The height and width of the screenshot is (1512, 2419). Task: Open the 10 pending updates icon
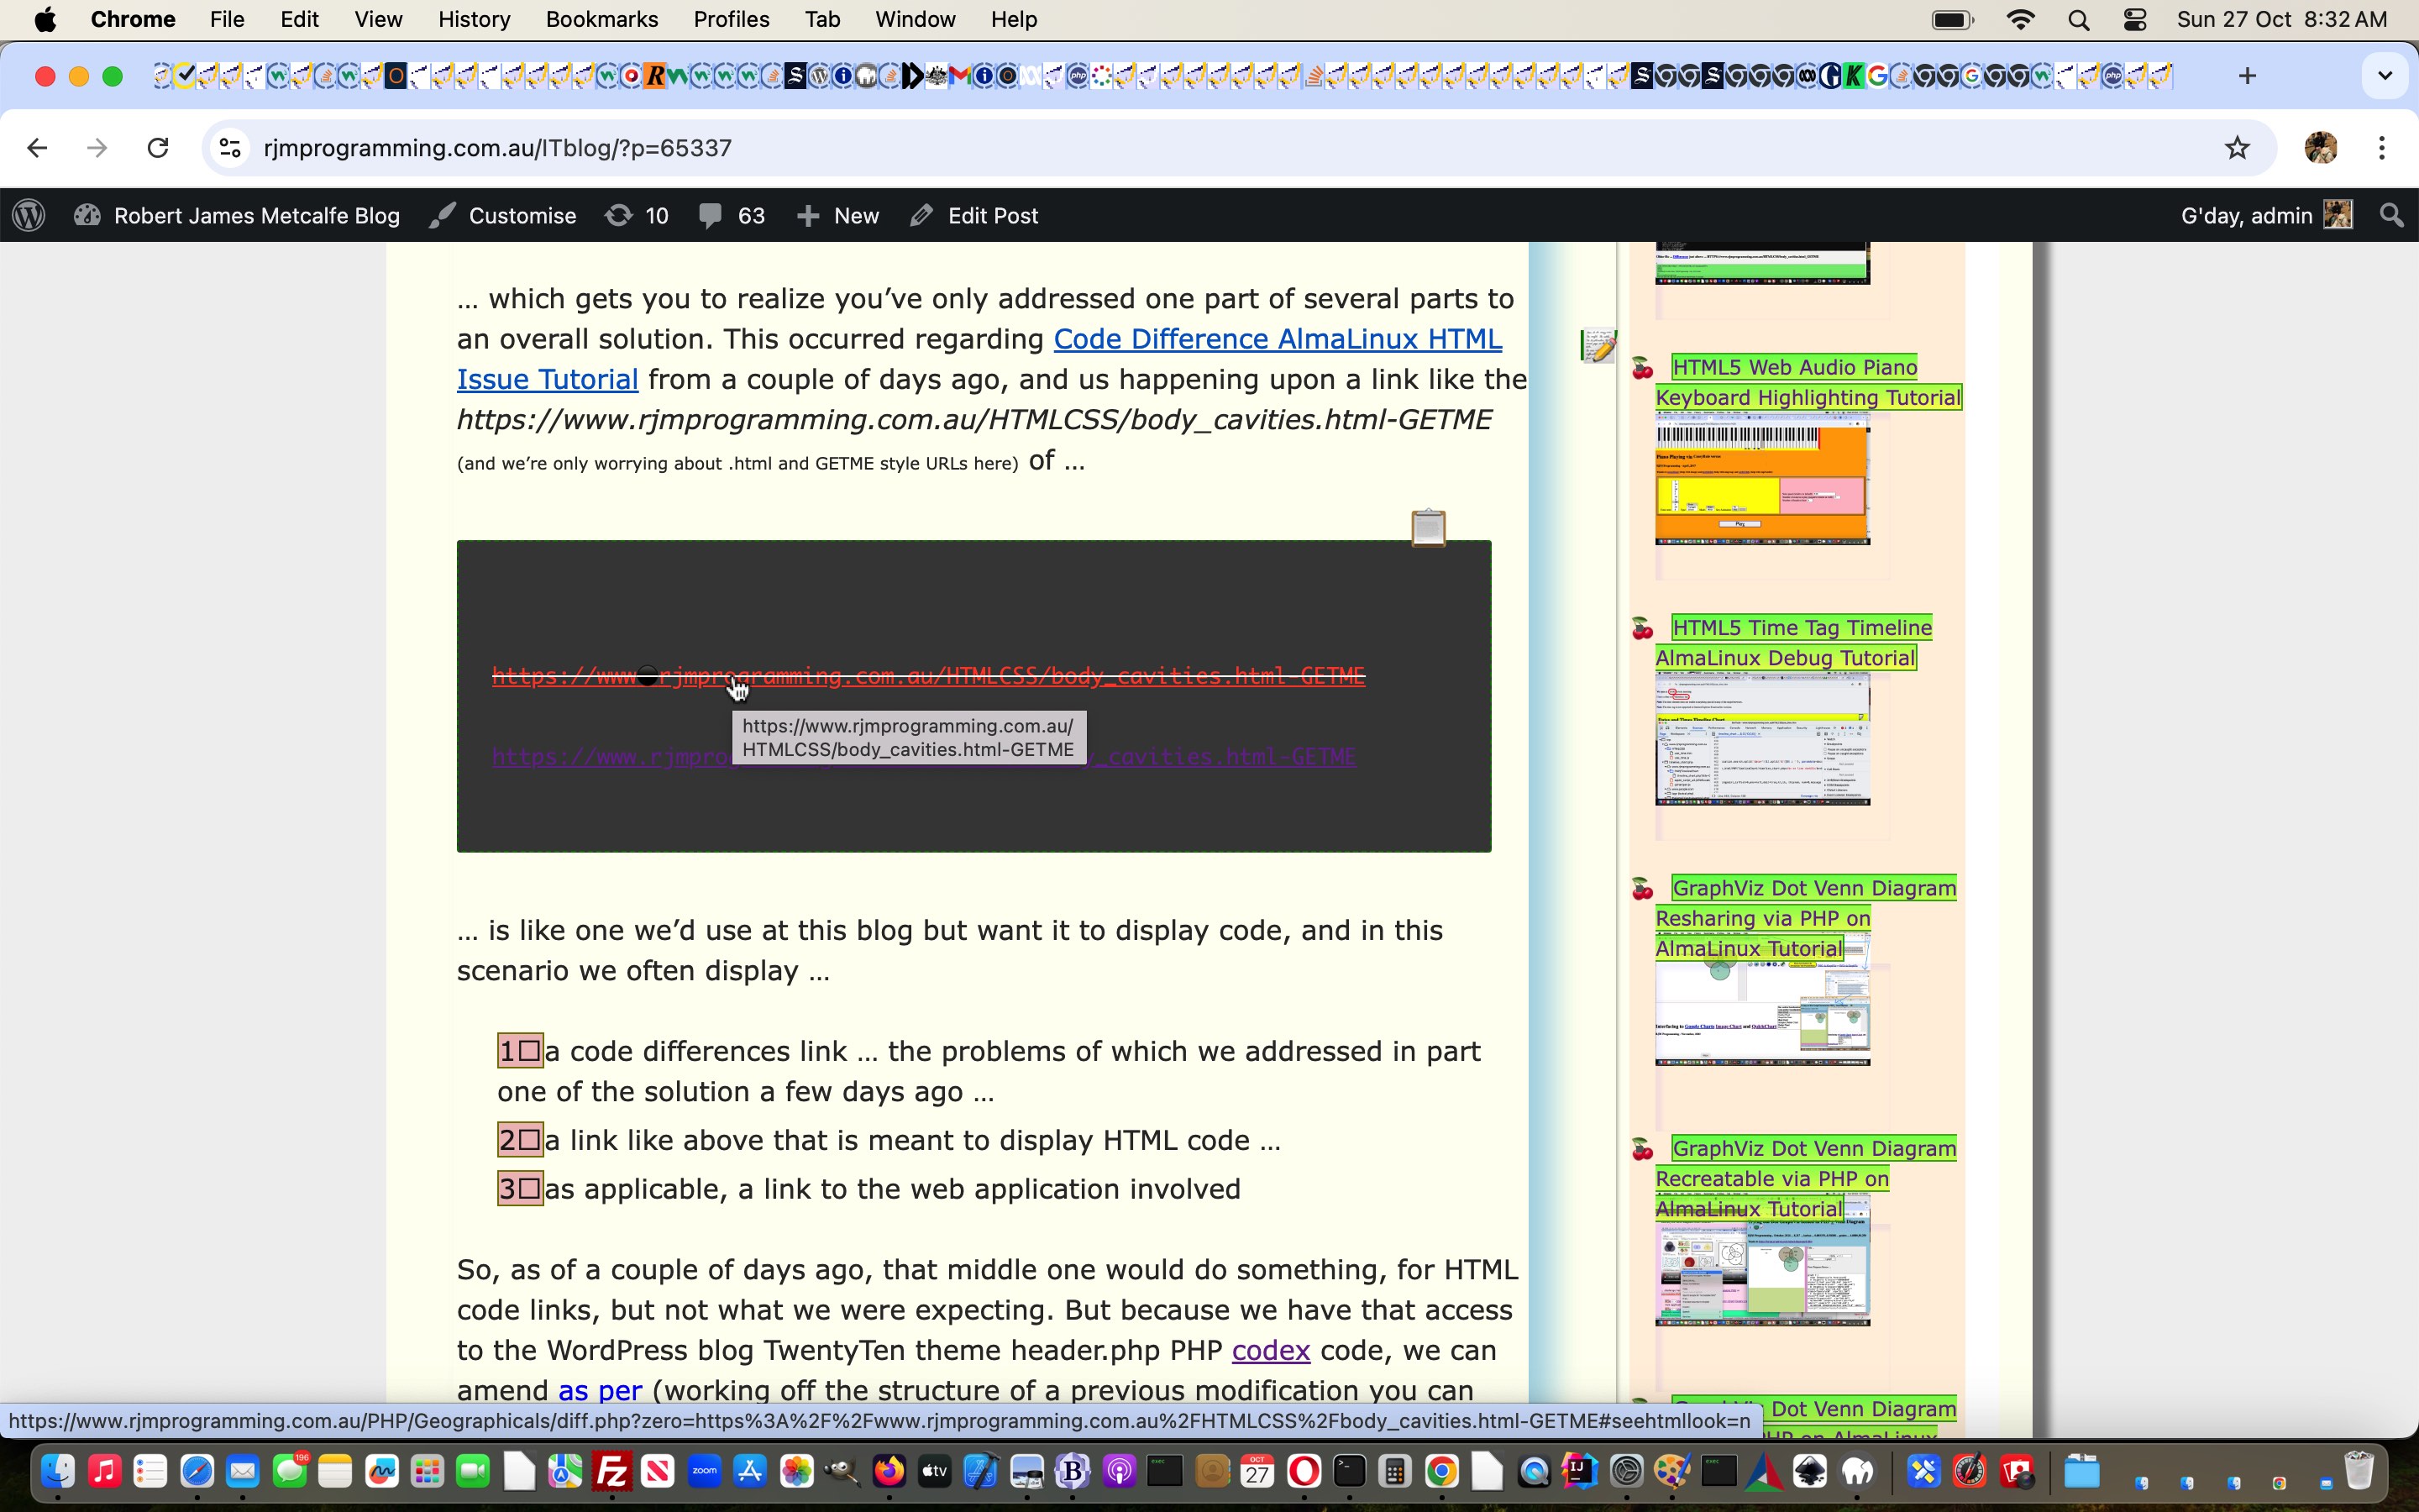pyautogui.click(x=637, y=215)
